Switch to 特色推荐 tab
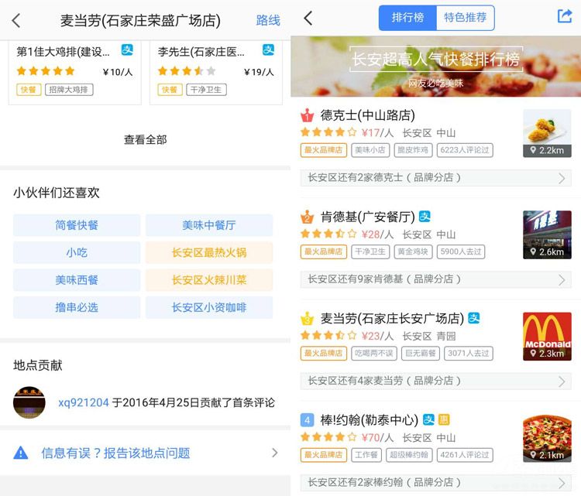This screenshot has width=581, height=496. 465,18
